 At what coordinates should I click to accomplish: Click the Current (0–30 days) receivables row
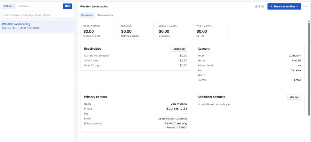click(135, 56)
